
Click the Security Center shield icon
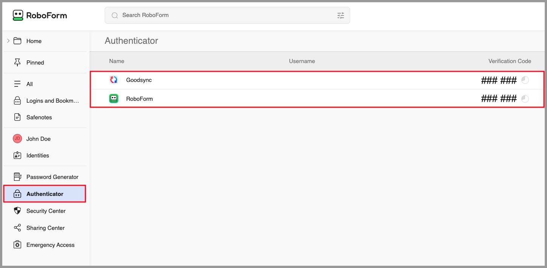tap(17, 211)
